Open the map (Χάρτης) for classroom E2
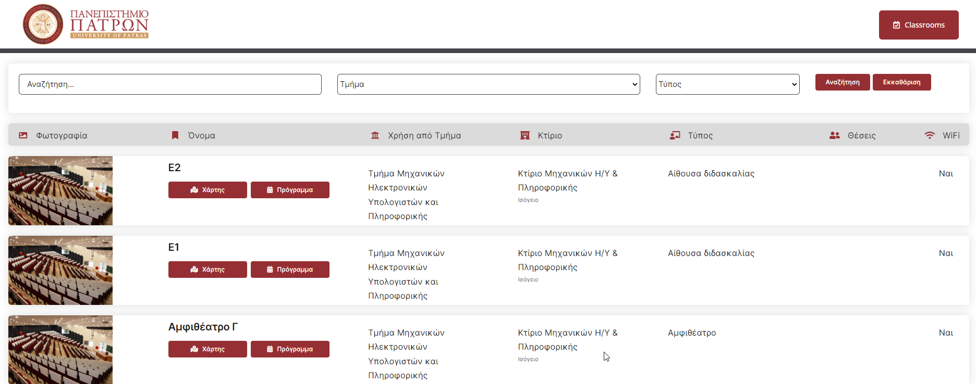 pyautogui.click(x=208, y=190)
